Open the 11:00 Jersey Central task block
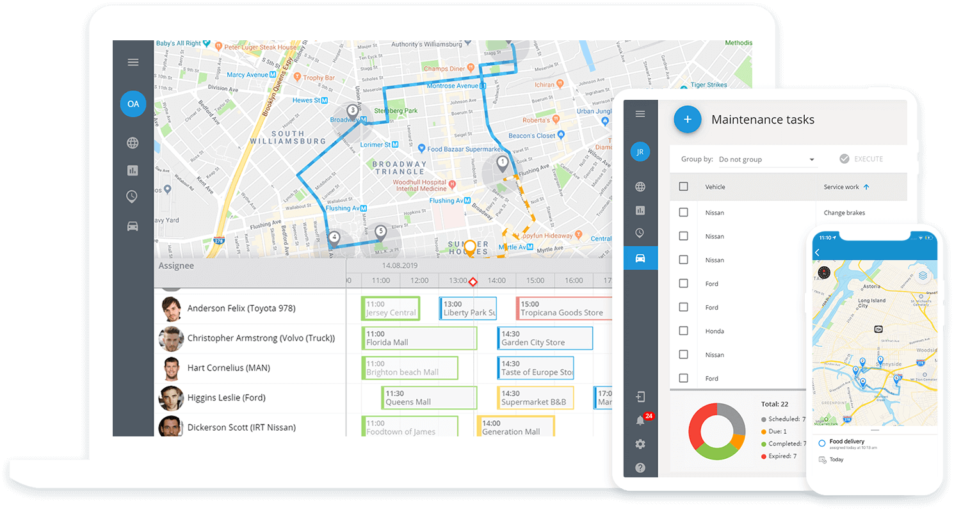The image size is (954, 510). 391,308
